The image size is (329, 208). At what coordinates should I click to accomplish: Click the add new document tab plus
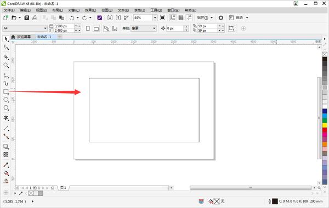(x=60, y=37)
